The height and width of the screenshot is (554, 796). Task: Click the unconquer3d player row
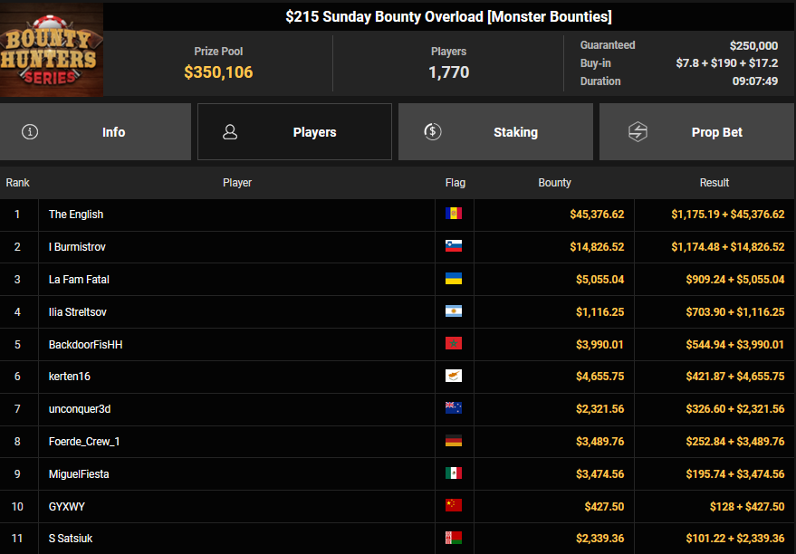click(x=80, y=409)
